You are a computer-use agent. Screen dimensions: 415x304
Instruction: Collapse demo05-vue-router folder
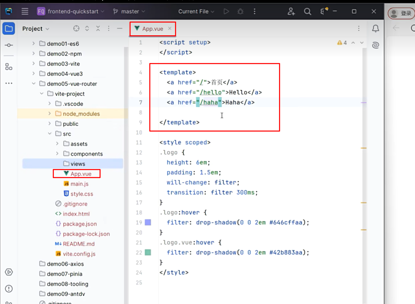click(33, 83)
